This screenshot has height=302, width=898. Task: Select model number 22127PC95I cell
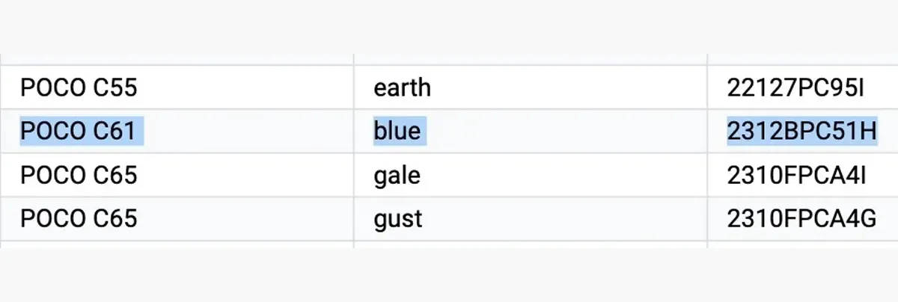[x=803, y=87]
